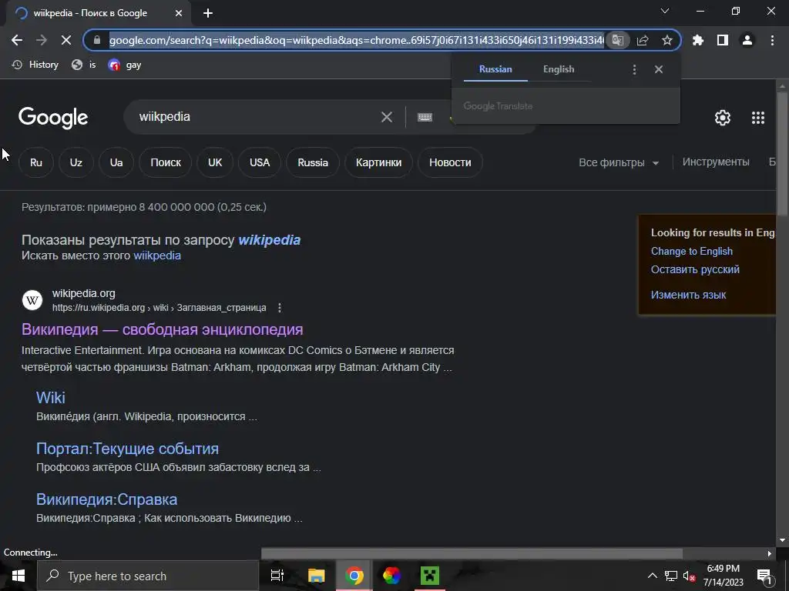
Task: Click Изменить язык link
Action: pos(688,295)
